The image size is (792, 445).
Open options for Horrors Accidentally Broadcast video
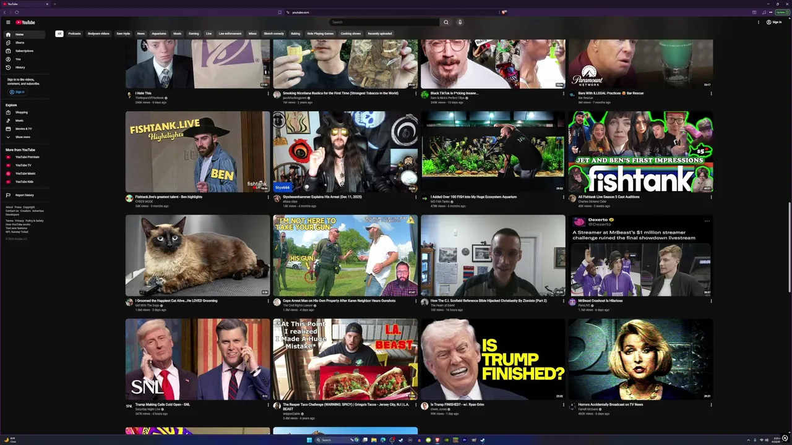coord(711,405)
